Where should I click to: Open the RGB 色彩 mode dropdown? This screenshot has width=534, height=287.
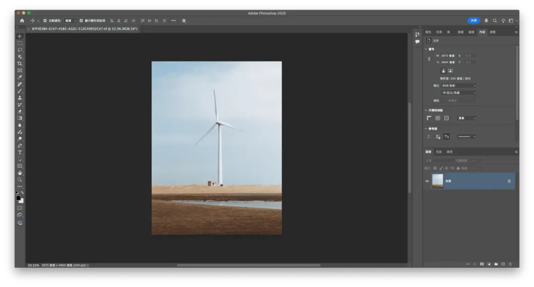coord(458,85)
